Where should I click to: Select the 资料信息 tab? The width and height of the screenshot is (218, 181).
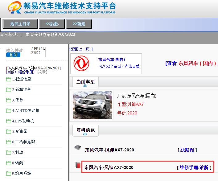(x=85, y=130)
